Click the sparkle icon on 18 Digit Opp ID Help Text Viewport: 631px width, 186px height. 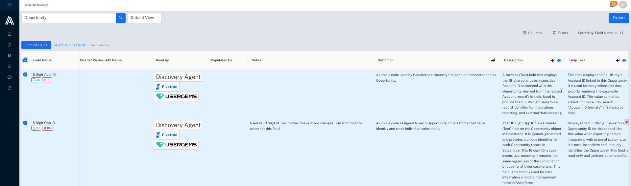(627, 122)
